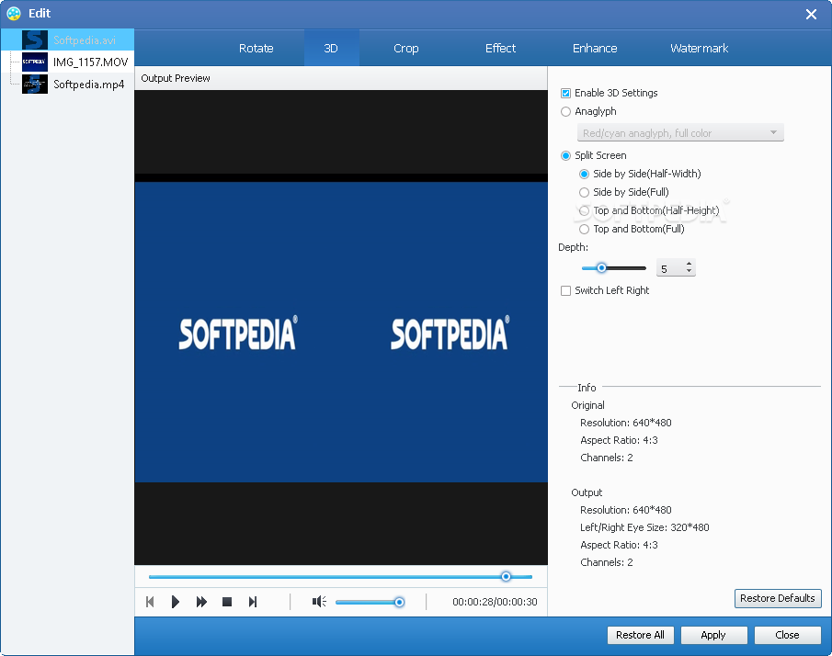Select the Anaglyph radio option

565,111
